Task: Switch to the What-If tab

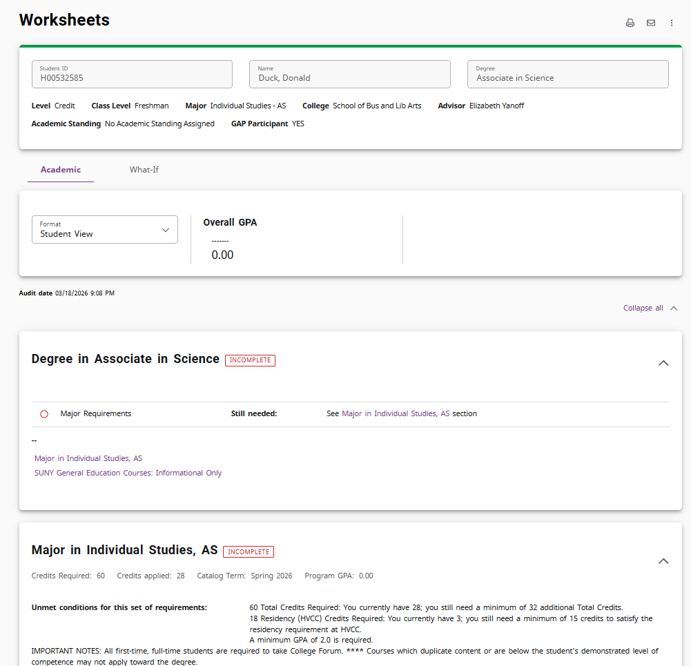Action: (x=144, y=170)
